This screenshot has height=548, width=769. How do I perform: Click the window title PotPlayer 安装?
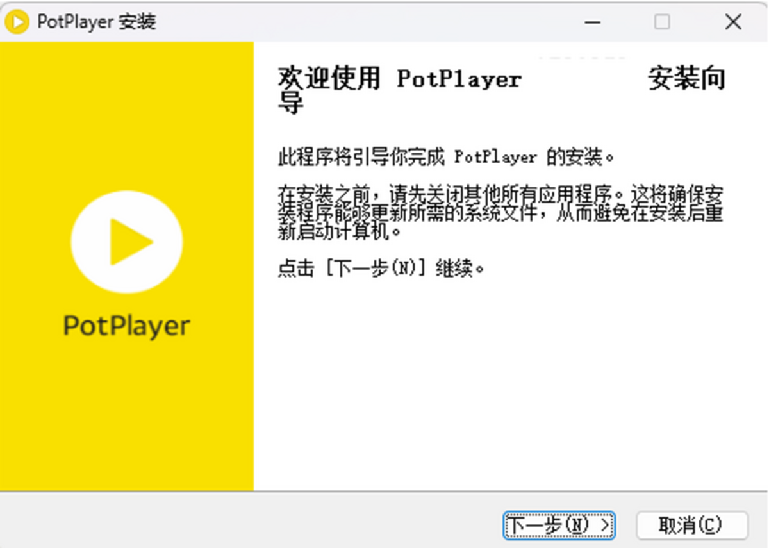[x=97, y=22]
